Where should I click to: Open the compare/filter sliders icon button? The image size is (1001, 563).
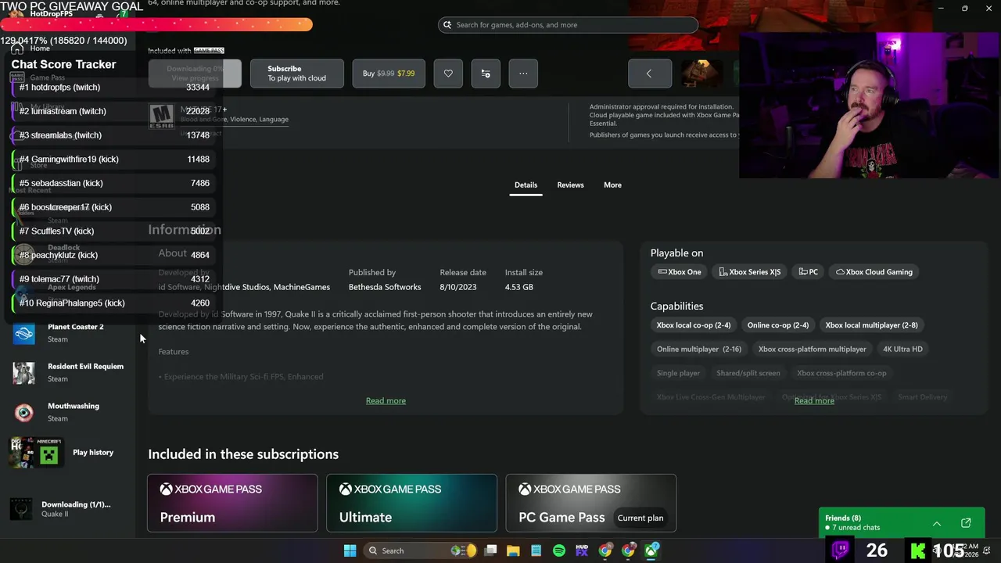click(x=486, y=74)
